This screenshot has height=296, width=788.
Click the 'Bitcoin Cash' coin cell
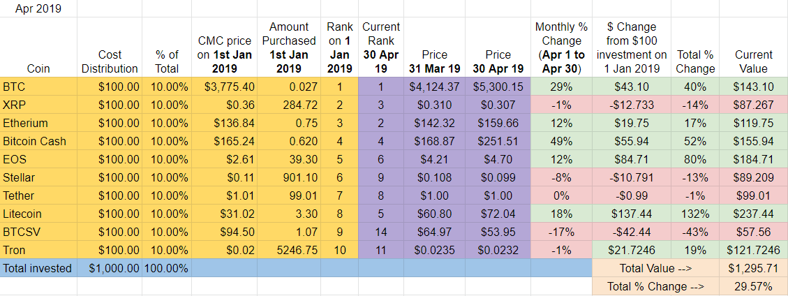click(x=38, y=141)
